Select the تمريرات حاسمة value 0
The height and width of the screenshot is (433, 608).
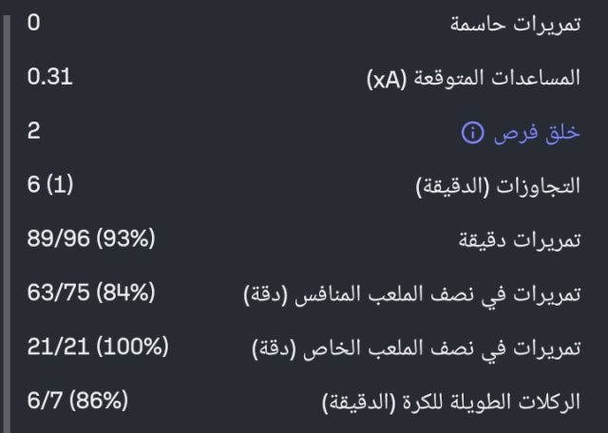34,23
